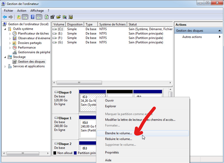224x163 pixels.
Task: Expand Observateur d'événements node arrow
Action: pos(10,38)
